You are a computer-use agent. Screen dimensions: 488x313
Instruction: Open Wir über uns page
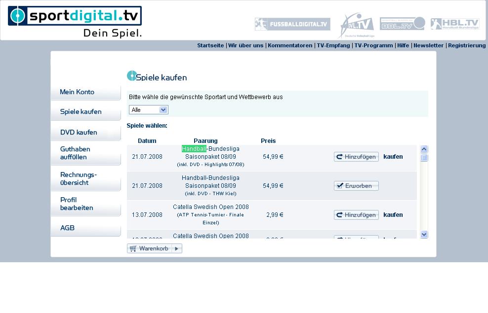pos(245,45)
